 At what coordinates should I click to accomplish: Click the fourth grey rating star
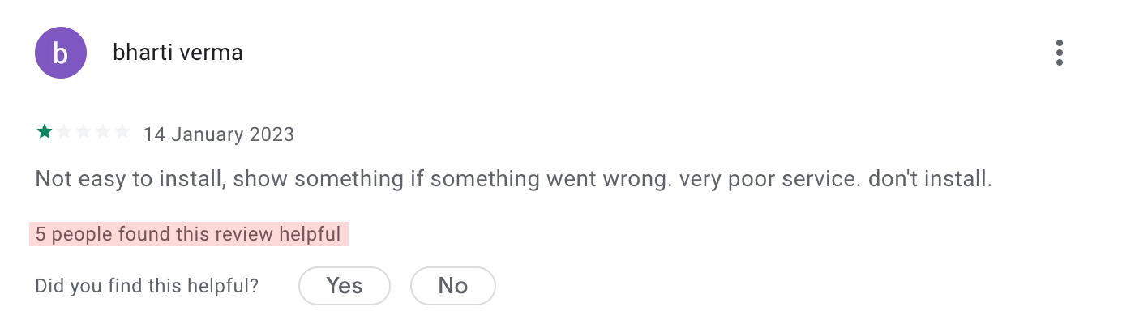click(102, 131)
